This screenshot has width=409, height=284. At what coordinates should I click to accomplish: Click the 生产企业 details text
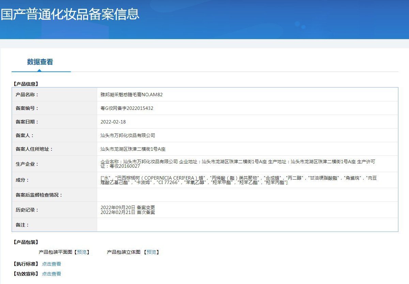coord(238,164)
